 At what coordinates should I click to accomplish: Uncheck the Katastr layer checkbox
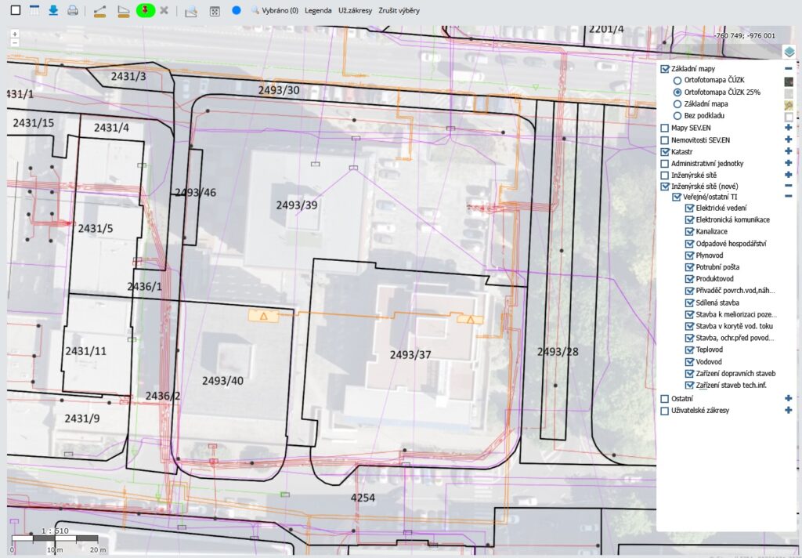(x=665, y=151)
